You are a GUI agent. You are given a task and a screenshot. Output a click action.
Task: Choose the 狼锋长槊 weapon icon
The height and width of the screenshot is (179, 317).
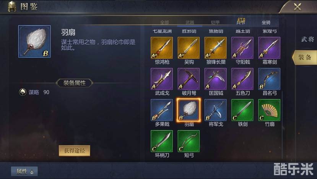coord(216,48)
